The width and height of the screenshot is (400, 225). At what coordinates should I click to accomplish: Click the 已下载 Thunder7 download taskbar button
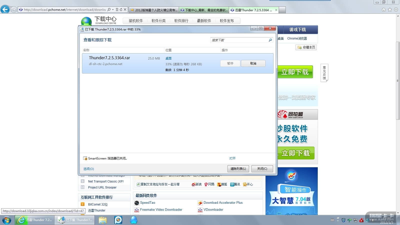(75, 220)
